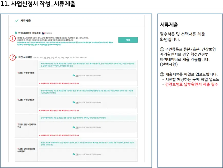Click the red circled number 1 marker
223x168 pixels.
pos(12,39)
